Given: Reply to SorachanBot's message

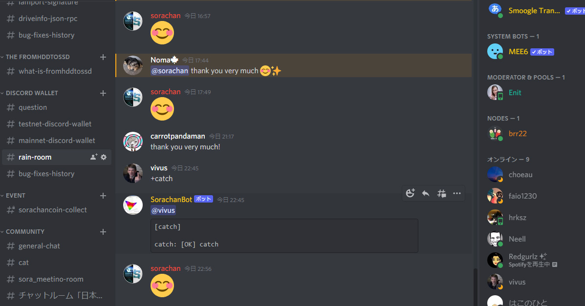Looking at the screenshot, I should pyautogui.click(x=426, y=193).
